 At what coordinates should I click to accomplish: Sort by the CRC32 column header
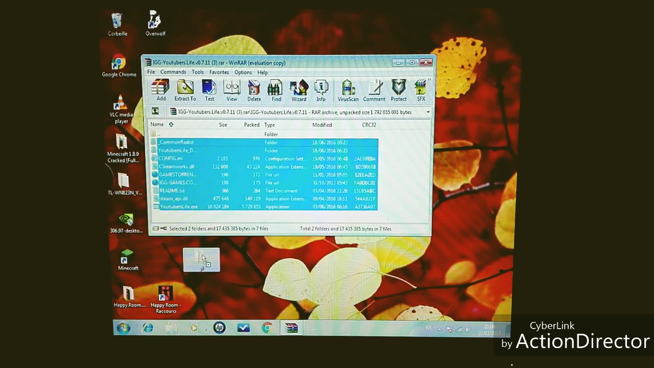369,125
